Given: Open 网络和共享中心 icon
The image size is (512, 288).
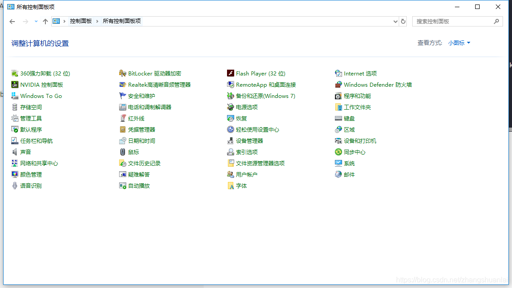Looking at the screenshot, I should coord(15,163).
